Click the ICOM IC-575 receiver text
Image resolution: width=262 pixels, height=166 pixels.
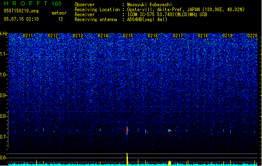click(x=167, y=15)
